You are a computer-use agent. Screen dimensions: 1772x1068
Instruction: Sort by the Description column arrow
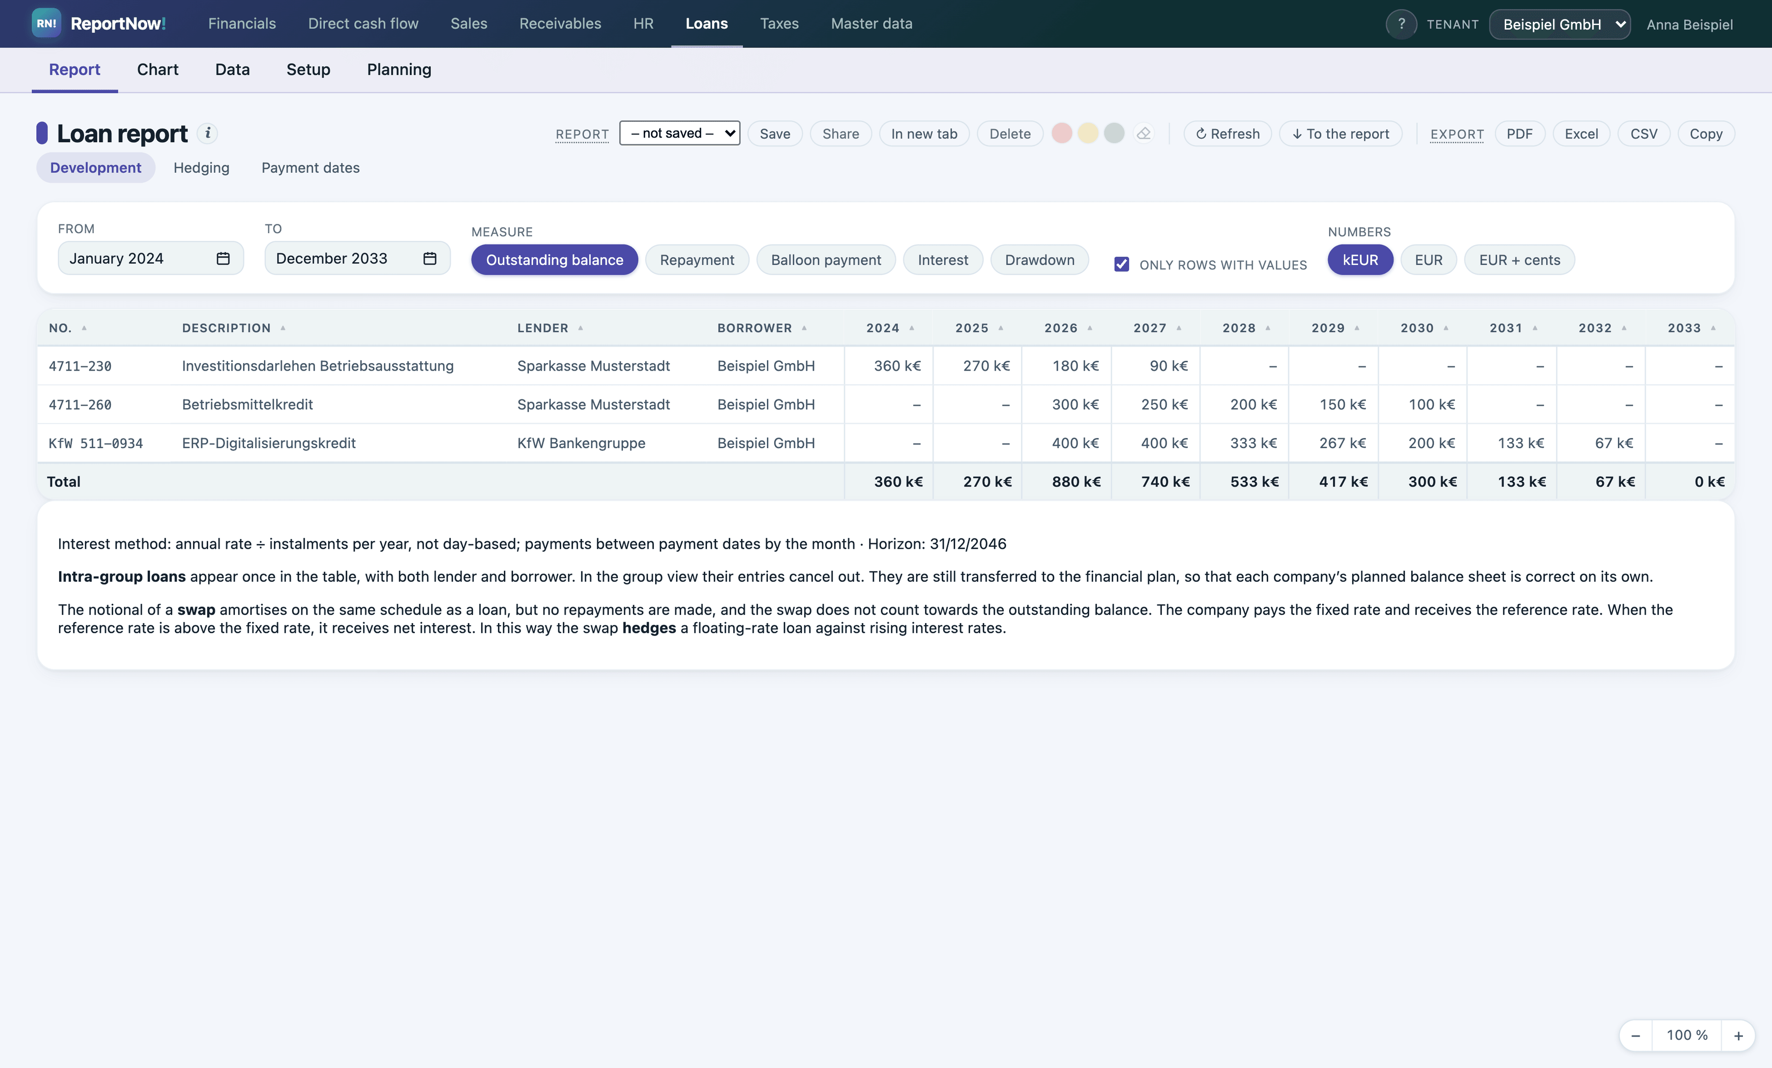point(282,328)
